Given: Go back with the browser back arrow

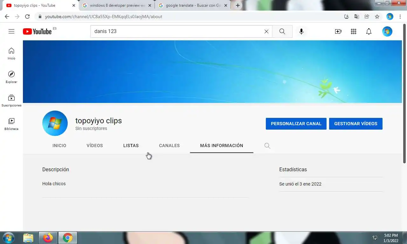Looking at the screenshot, I should pyautogui.click(x=7, y=17).
